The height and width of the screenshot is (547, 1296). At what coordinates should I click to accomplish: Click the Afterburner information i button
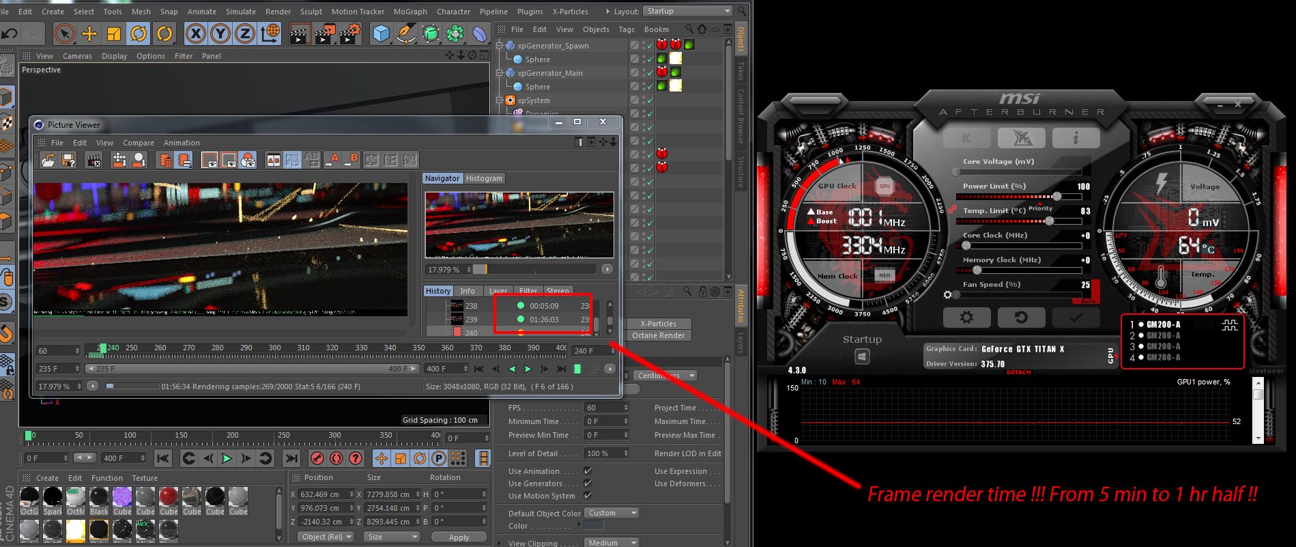(1076, 138)
